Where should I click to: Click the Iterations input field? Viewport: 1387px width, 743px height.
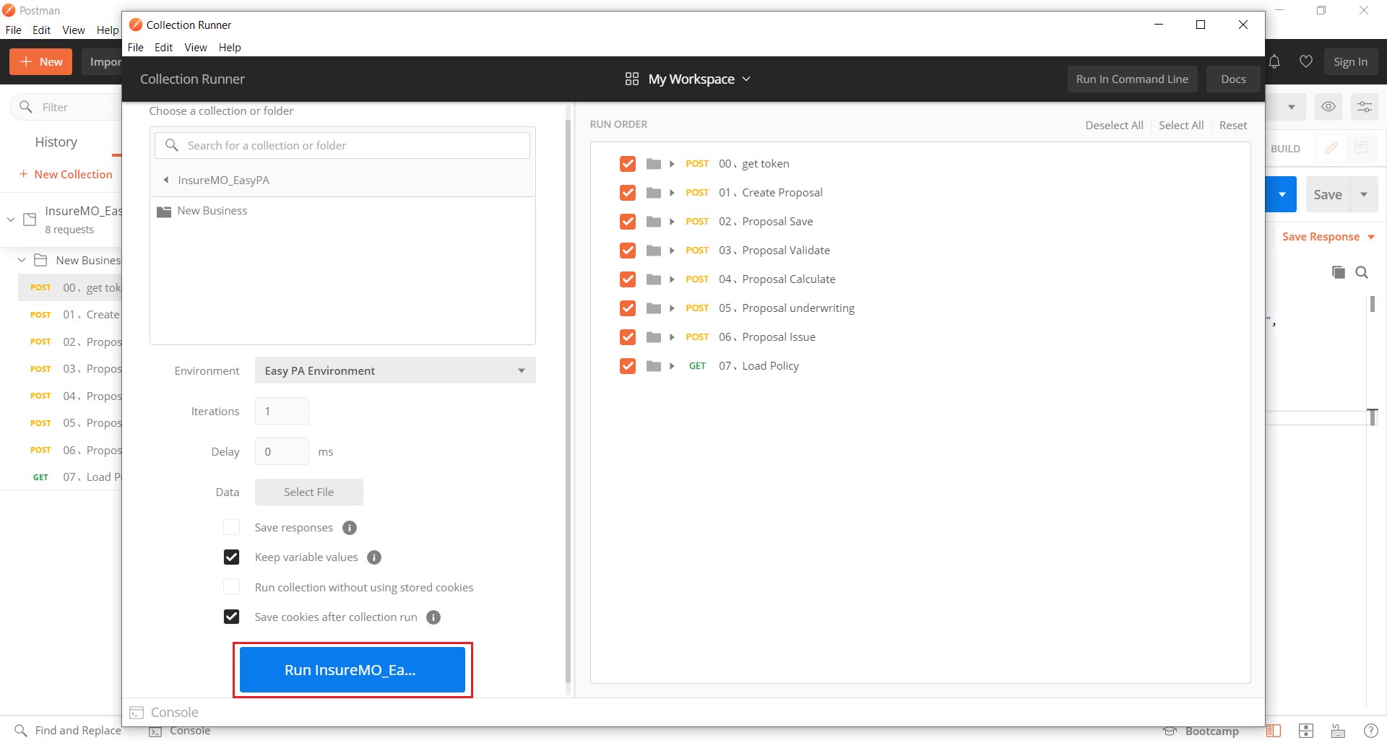tap(282, 411)
